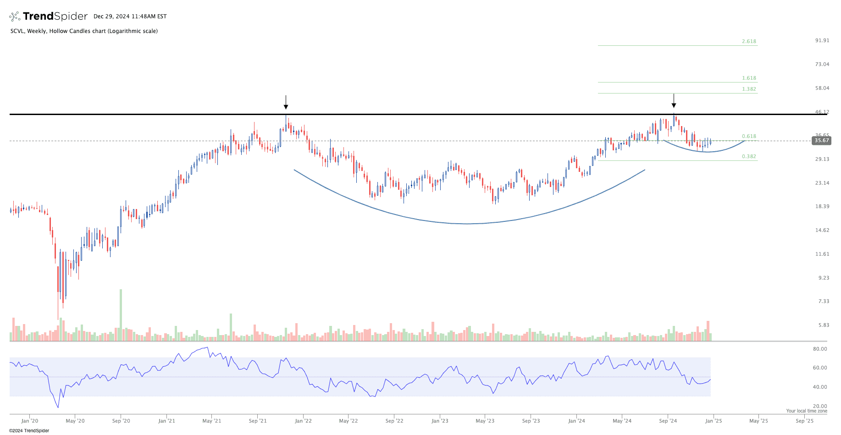The height and width of the screenshot is (435, 841).
Task: Click the 80.00 level on RSI axis
Action: 820,349
